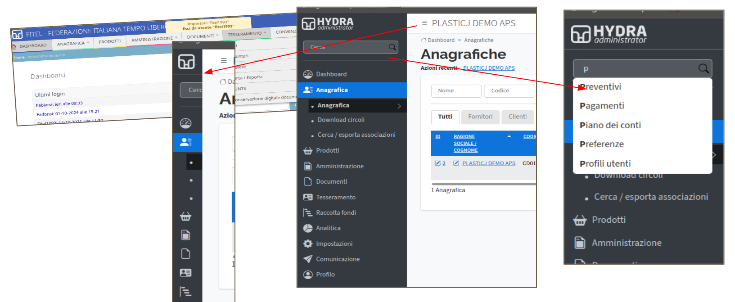Screen dimensions: 735x302
Task: Open the Amministrazione dropdown in the FITEL navigation bar
Action: coord(154,39)
